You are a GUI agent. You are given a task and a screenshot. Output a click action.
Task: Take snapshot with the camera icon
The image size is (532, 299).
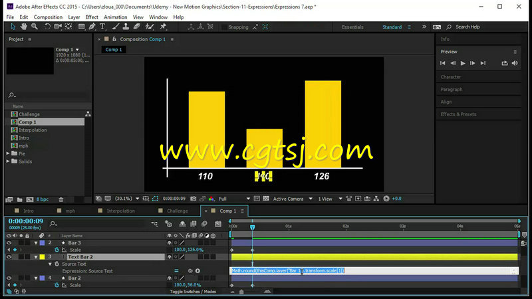193,199
